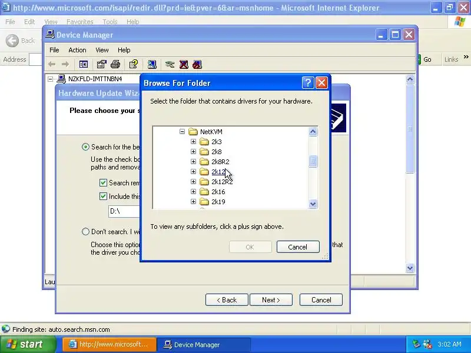Viewport: 471px width, 353px height.
Task: Collapse the NetKVM folder node
Action: click(182, 131)
